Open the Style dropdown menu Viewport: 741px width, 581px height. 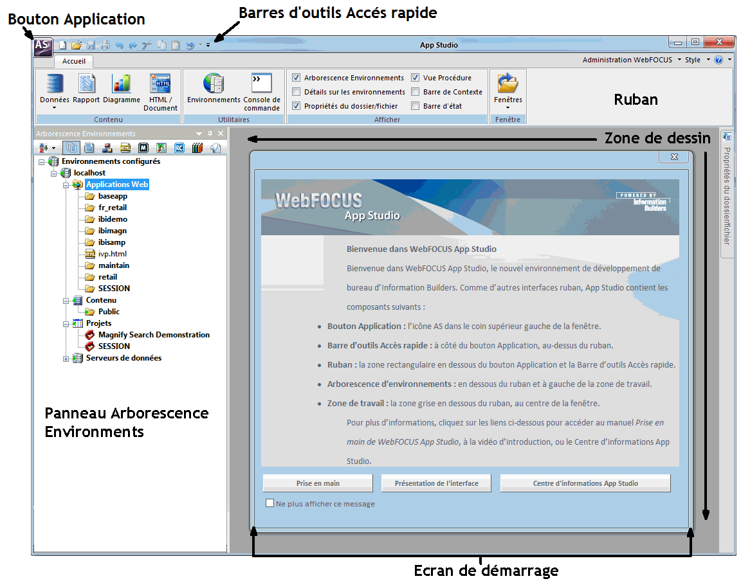(708, 60)
